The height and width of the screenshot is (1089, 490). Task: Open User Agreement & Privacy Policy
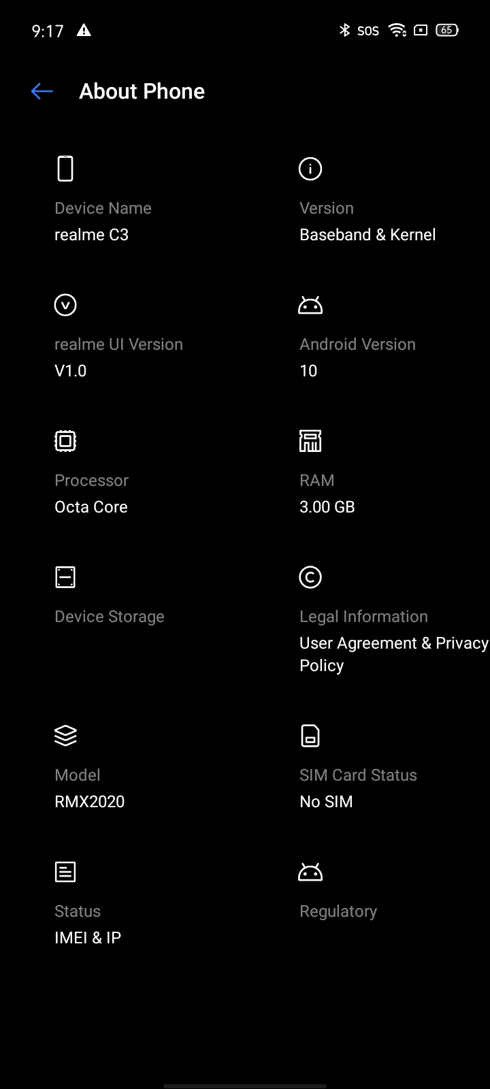(394, 654)
